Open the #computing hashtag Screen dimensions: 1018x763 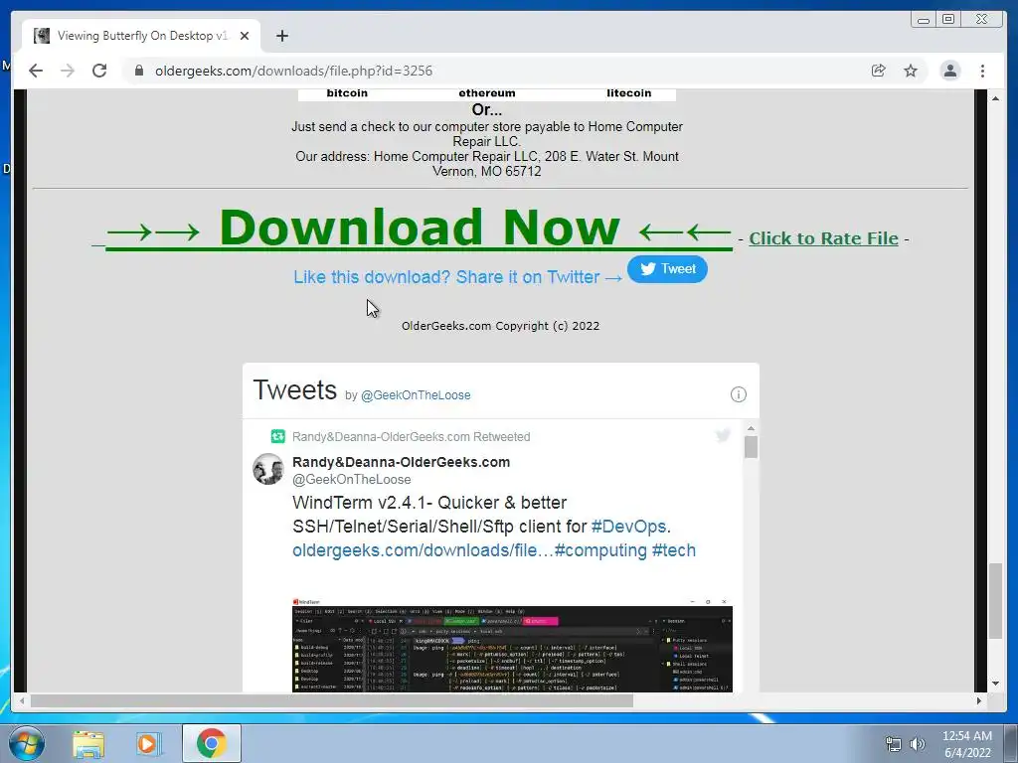(600, 550)
